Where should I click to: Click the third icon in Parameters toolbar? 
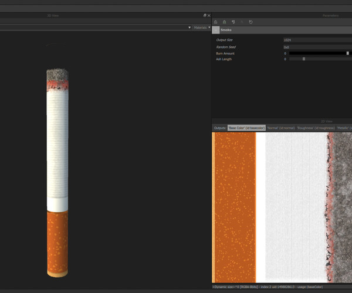point(233,22)
